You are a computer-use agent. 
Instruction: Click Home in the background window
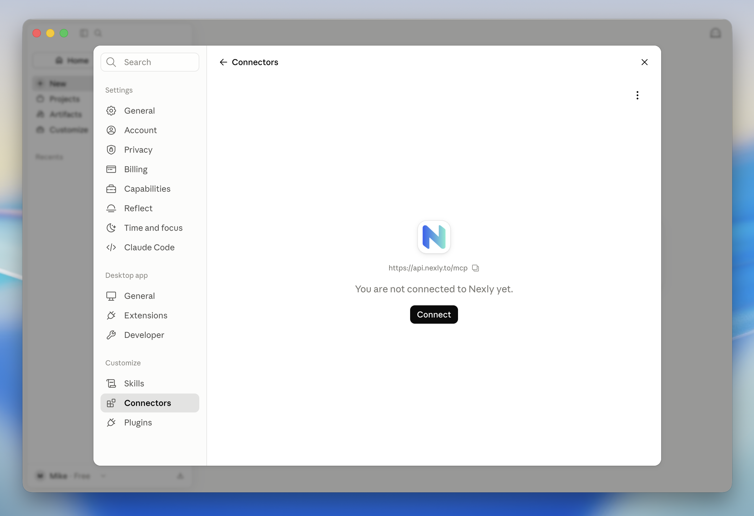point(72,60)
